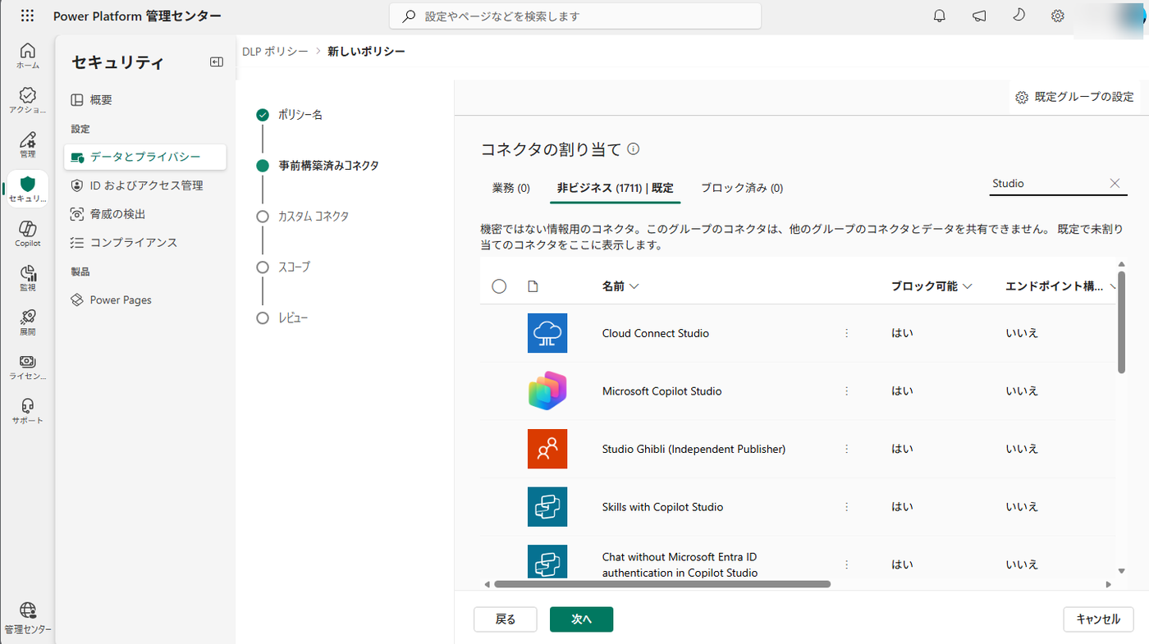Toggle dark mode moon icon
Image resolution: width=1149 pixels, height=644 pixels.
point(1019,16)
